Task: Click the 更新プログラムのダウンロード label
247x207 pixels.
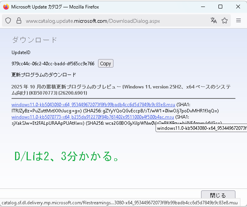Action: click(x=44, y=75)
